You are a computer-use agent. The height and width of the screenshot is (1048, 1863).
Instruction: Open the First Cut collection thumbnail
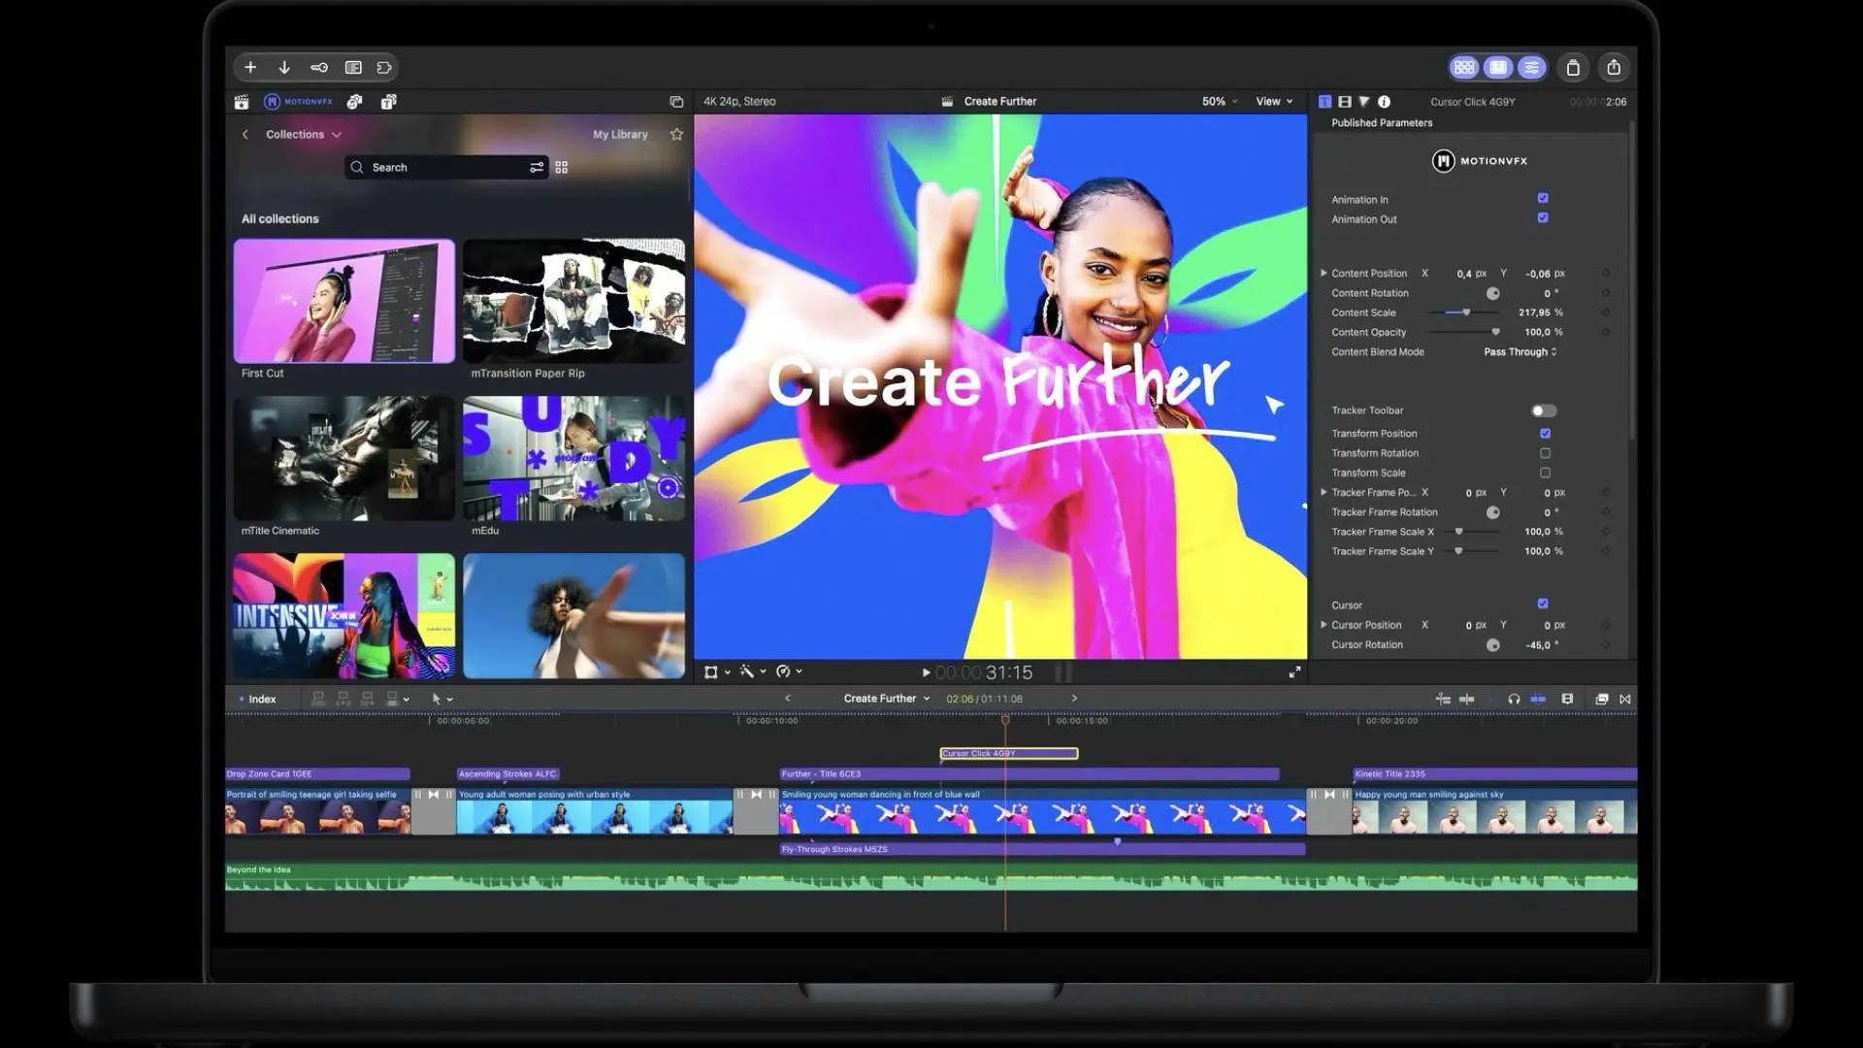pos(343,301)
